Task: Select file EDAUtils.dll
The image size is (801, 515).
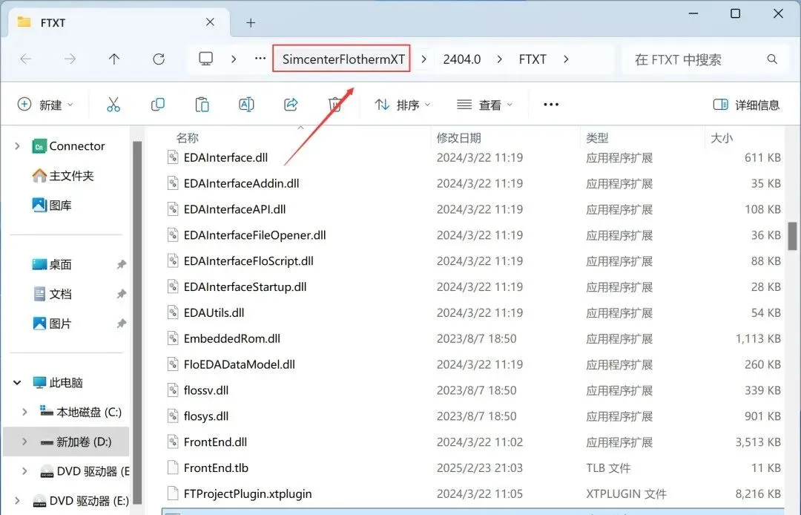Action: pyautogui.click(x=214, y=312)
